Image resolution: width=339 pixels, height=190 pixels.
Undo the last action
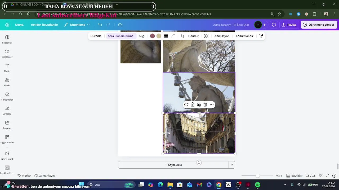100,25
